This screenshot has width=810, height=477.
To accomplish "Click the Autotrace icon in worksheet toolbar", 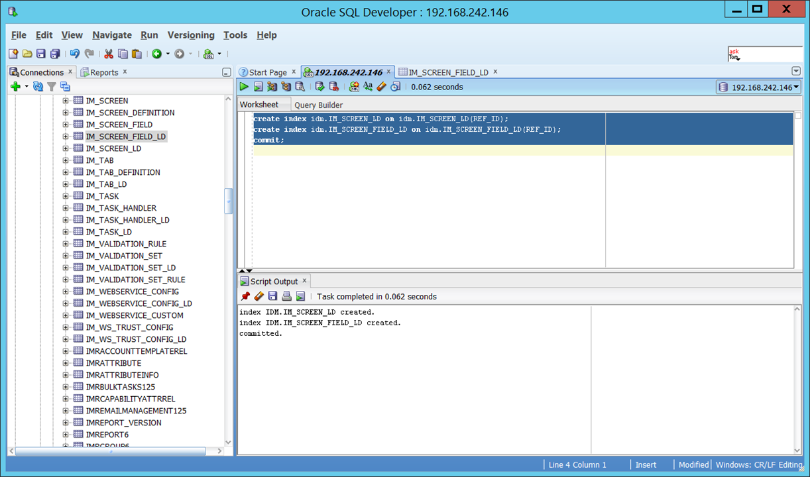I will [272, 87].
